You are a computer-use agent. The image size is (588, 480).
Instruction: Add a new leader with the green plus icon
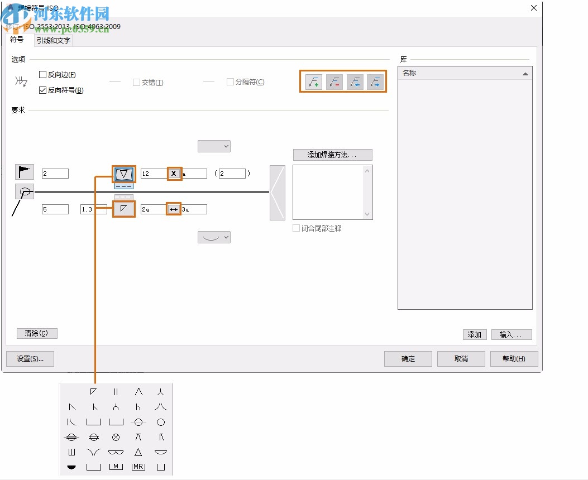(x=312, y=81)
